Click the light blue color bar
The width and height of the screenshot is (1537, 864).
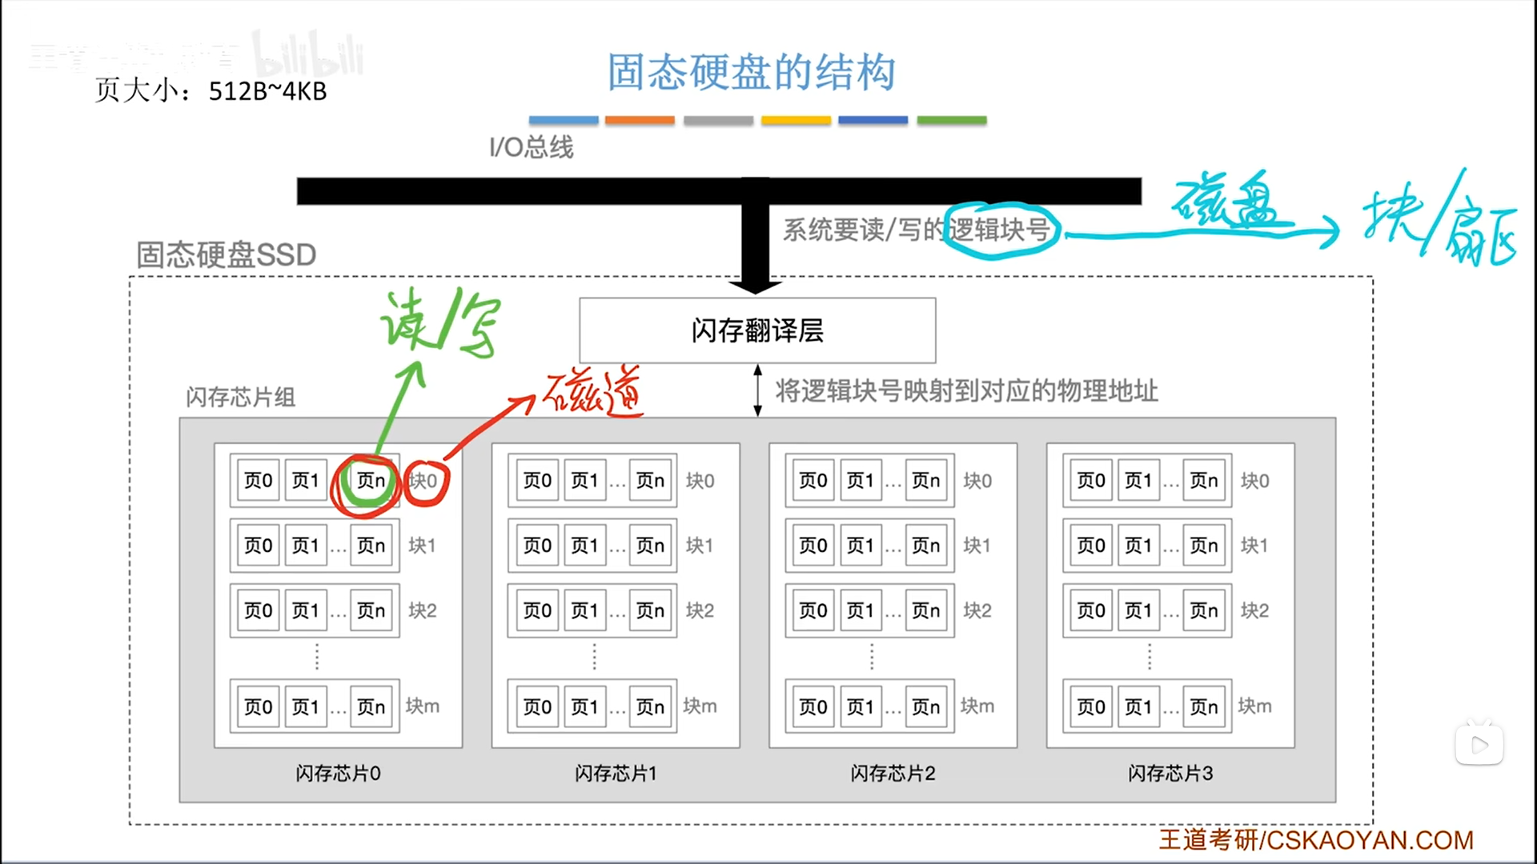pos(563,120)
